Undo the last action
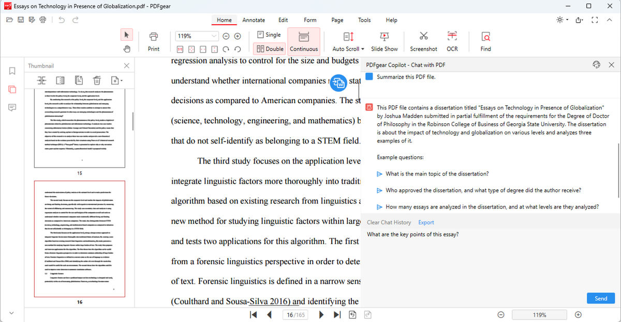 tap(61, 20)
